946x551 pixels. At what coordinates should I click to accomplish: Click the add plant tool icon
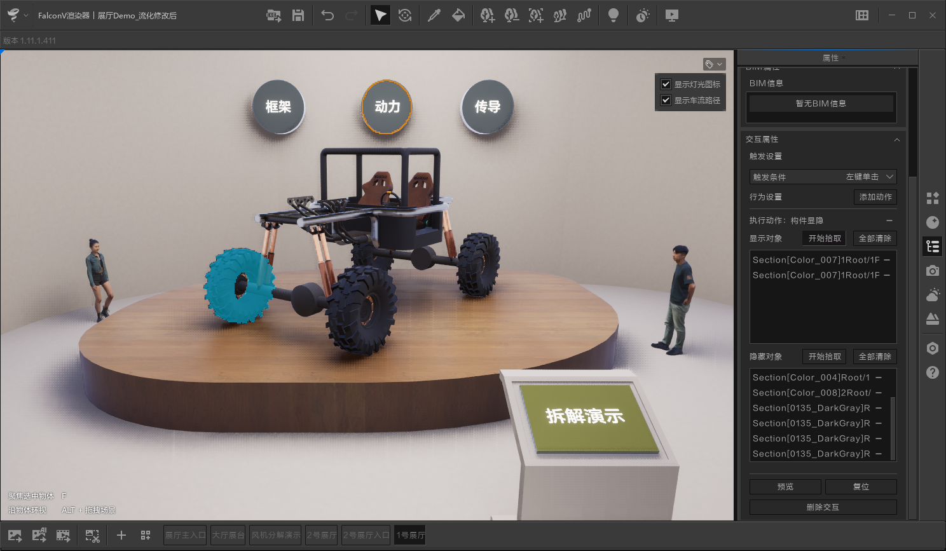coord(487,15)
